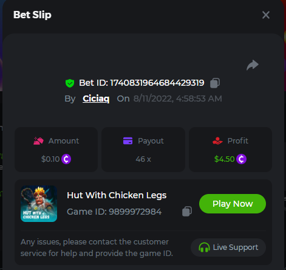Click the green headset support icon
286x270 pixels.
[x=204, y=247]
